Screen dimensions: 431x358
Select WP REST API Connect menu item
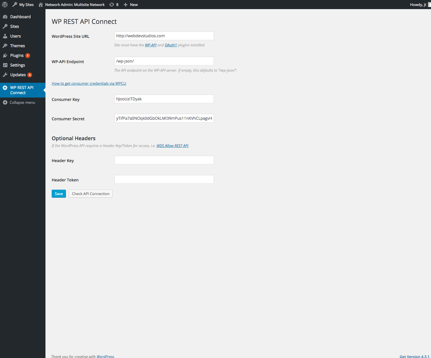pos(23,90)
